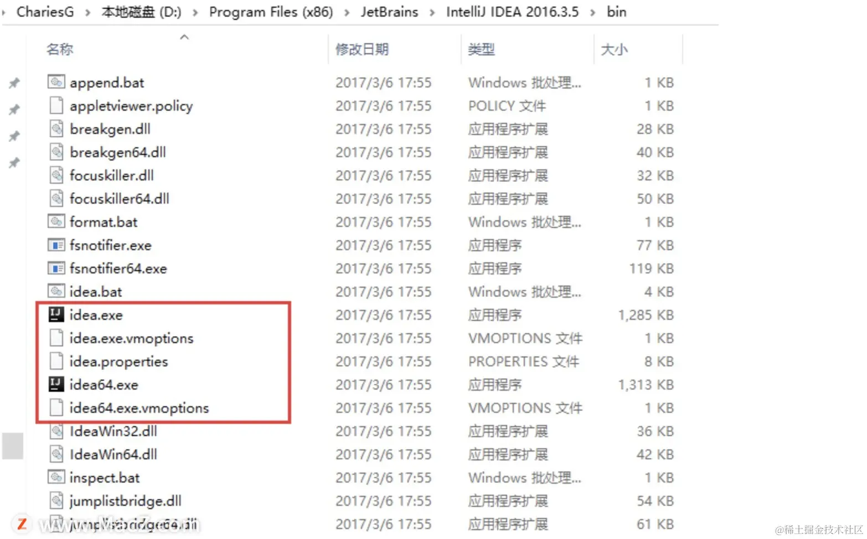Click the idea.exe.vmoptions file icon
This screenshot has width=867, height=539.
click(56, 338)
